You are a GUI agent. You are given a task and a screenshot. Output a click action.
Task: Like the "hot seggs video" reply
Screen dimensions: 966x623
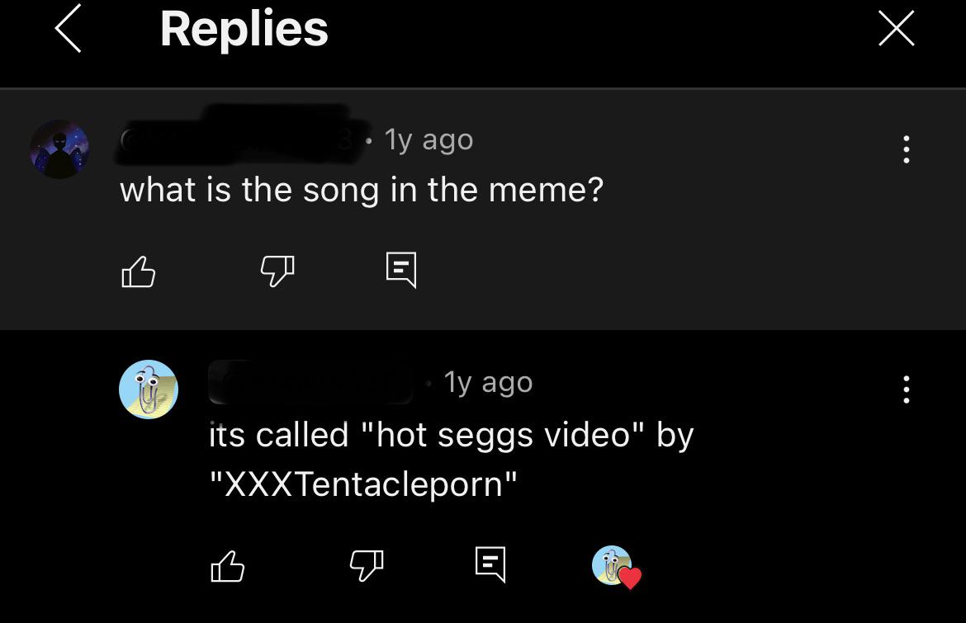(x=228, y=565)
